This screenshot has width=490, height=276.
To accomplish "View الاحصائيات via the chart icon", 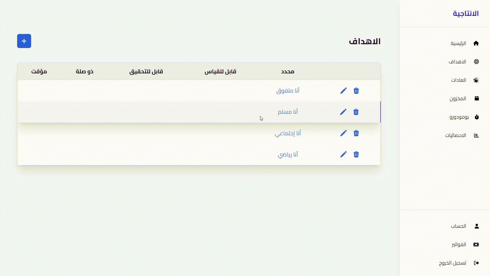I will (x=476, y=135).
